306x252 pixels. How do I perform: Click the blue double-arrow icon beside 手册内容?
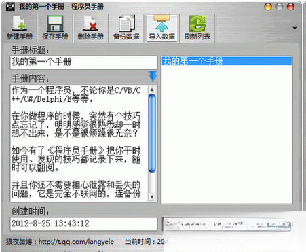point(153,76)
